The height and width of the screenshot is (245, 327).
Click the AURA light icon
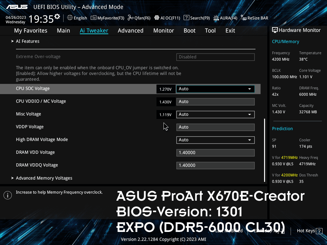[x=216, y=18]
